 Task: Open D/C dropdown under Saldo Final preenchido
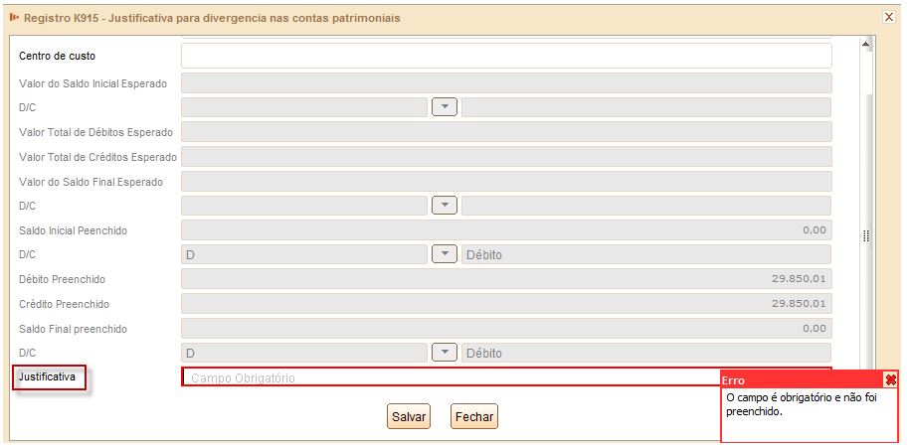pyautogui.click(x=445, y=353)
